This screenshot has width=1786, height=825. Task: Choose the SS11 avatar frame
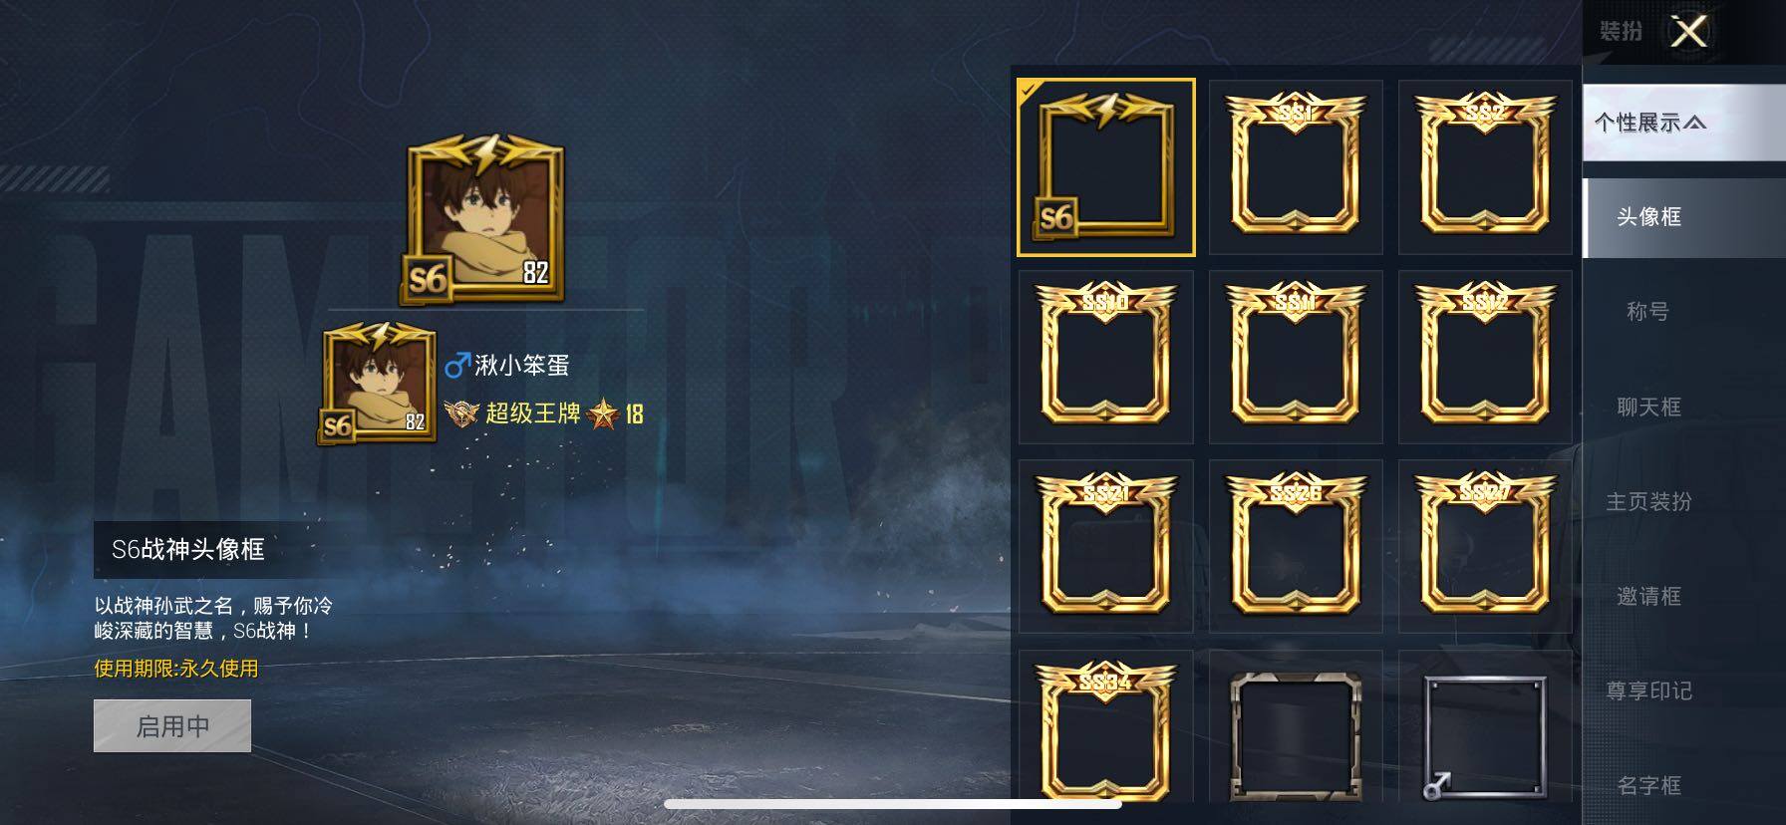pos(1296,357)
